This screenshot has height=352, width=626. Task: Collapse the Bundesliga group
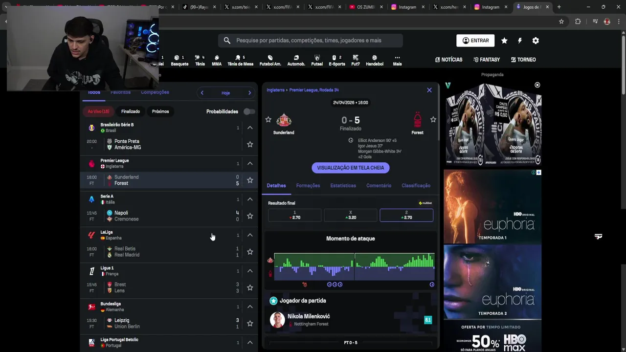click(249, 307)
